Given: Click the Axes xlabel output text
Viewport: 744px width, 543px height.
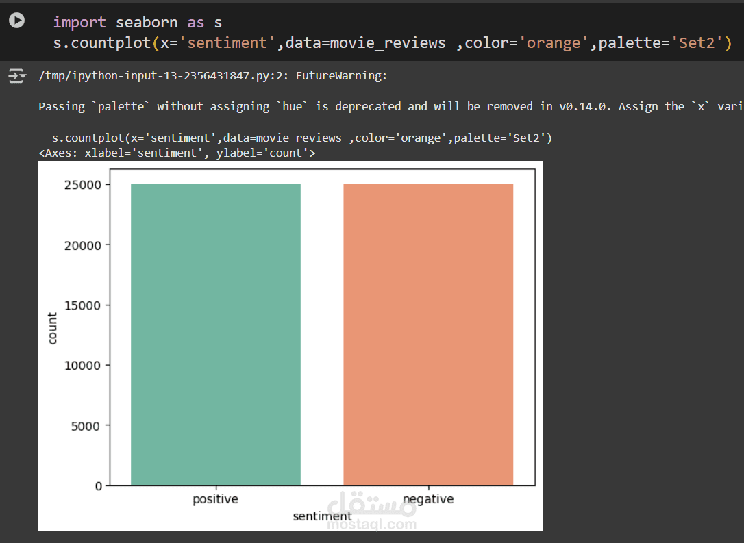Looking at the screenshot, I should tap(177, 153).
